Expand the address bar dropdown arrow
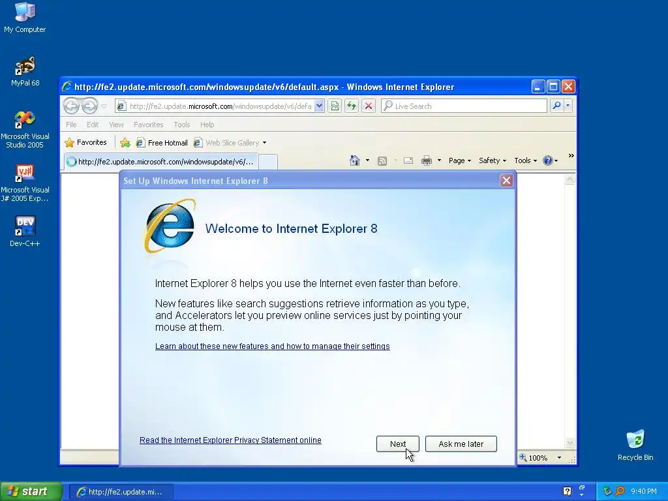 [320, 106]
